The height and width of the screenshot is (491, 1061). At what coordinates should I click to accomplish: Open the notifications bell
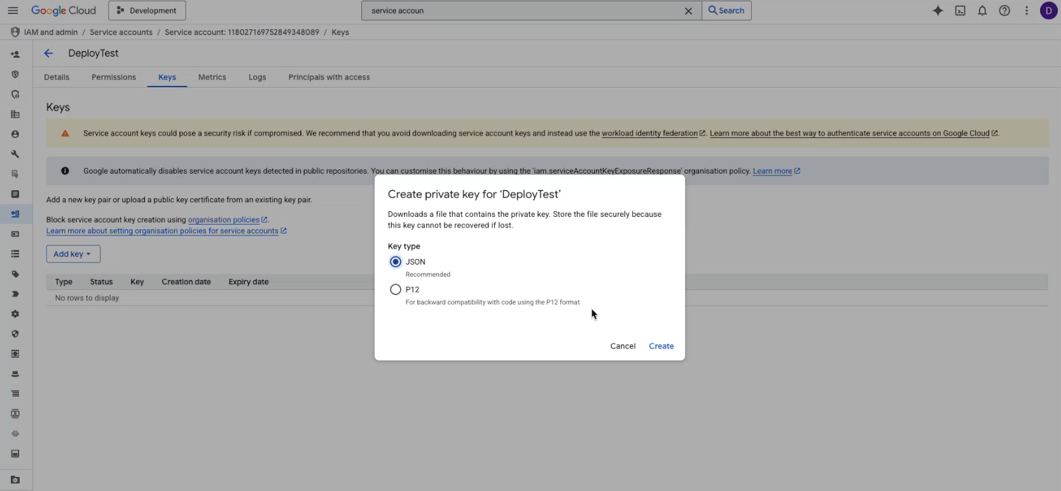tap(982, 11)
